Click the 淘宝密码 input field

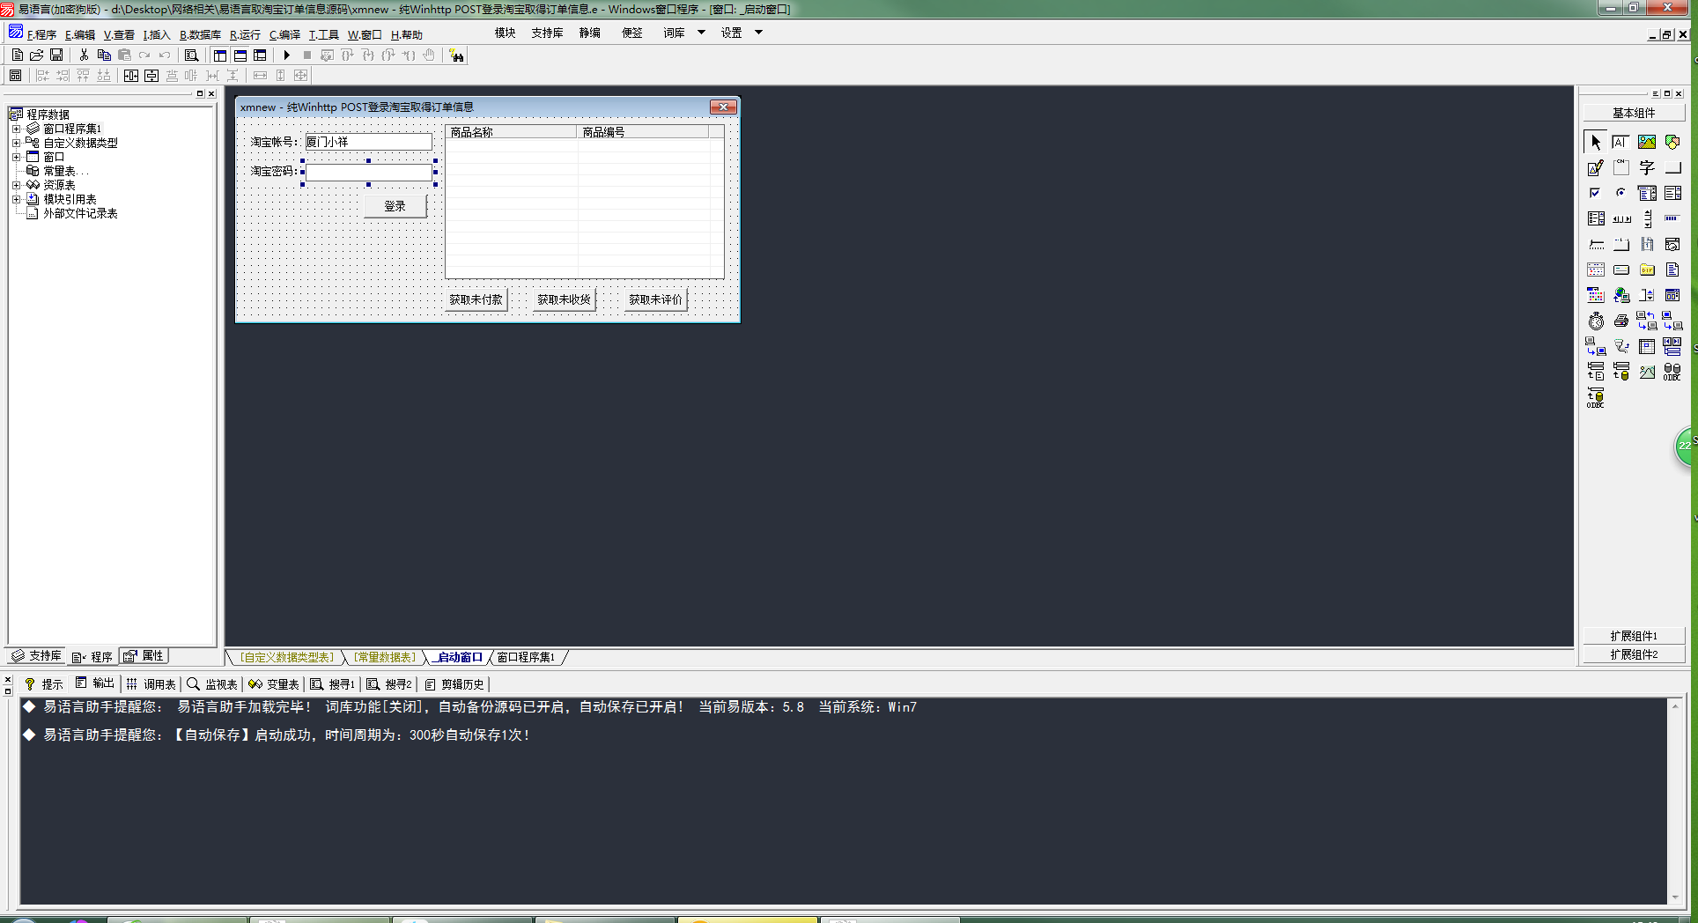pos(369,173)
